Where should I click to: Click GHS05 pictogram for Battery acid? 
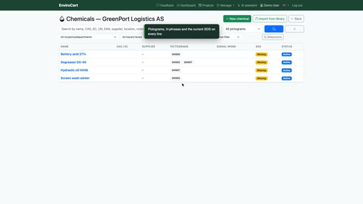pos(176,54)
